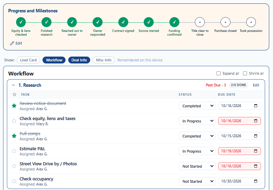The image size is (273, 190).
Task: Mark the Title clear to close milestone
Action: 200,22
